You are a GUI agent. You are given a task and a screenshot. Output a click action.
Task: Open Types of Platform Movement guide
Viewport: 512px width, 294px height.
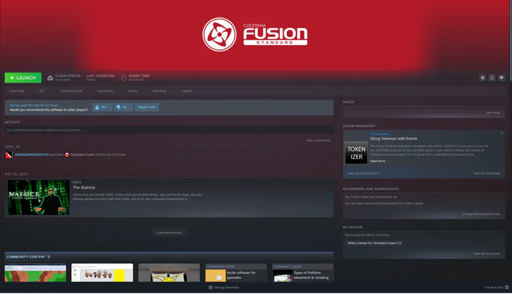[303, 273]
